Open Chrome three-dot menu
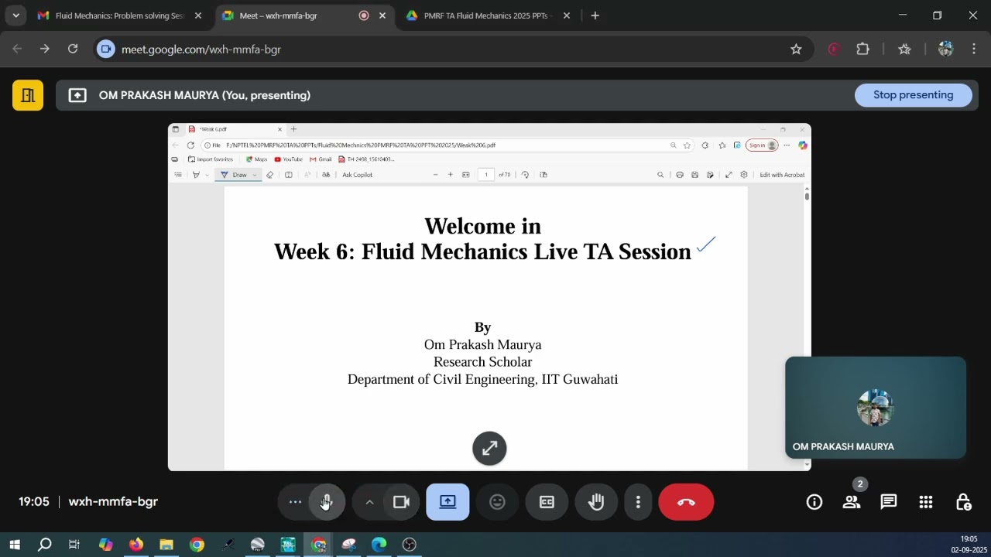The height and width of the screenshot is (557, 991). pyautogui.click(x=974, y=49)
